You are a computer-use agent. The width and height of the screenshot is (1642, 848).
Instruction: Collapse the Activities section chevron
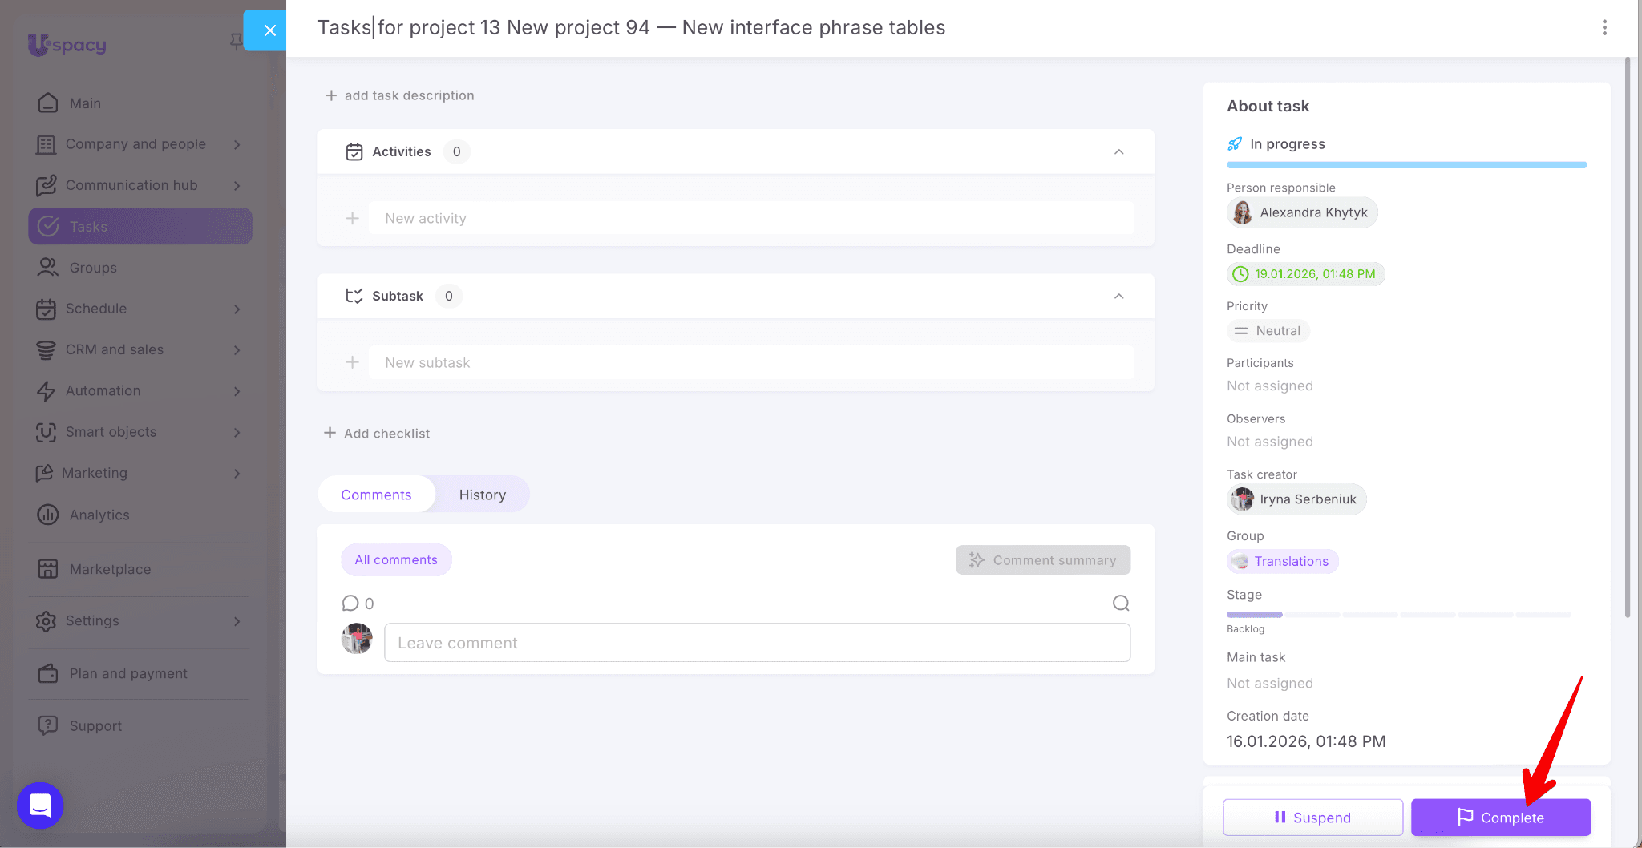[1118, 152]
